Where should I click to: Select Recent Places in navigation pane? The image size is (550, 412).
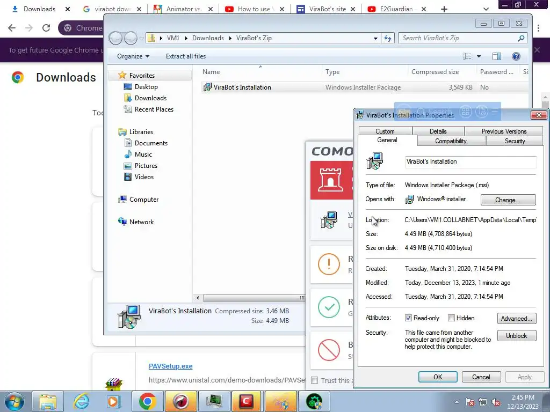point(149,109)
